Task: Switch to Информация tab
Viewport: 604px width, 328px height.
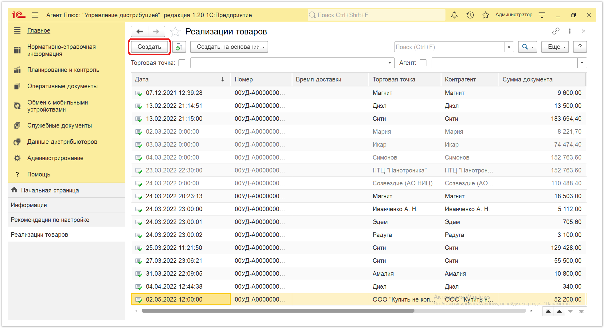Action: click(66, 205)
